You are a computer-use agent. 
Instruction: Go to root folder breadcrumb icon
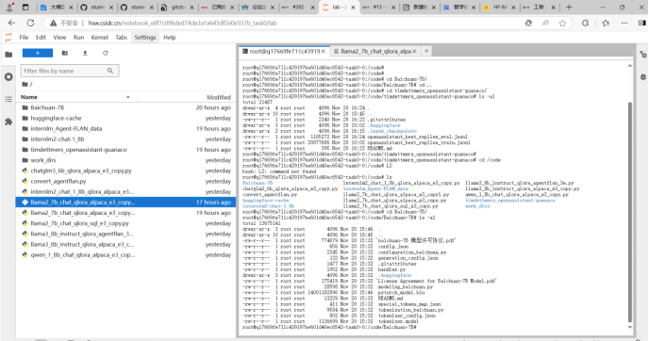click(x=25, y=85)
